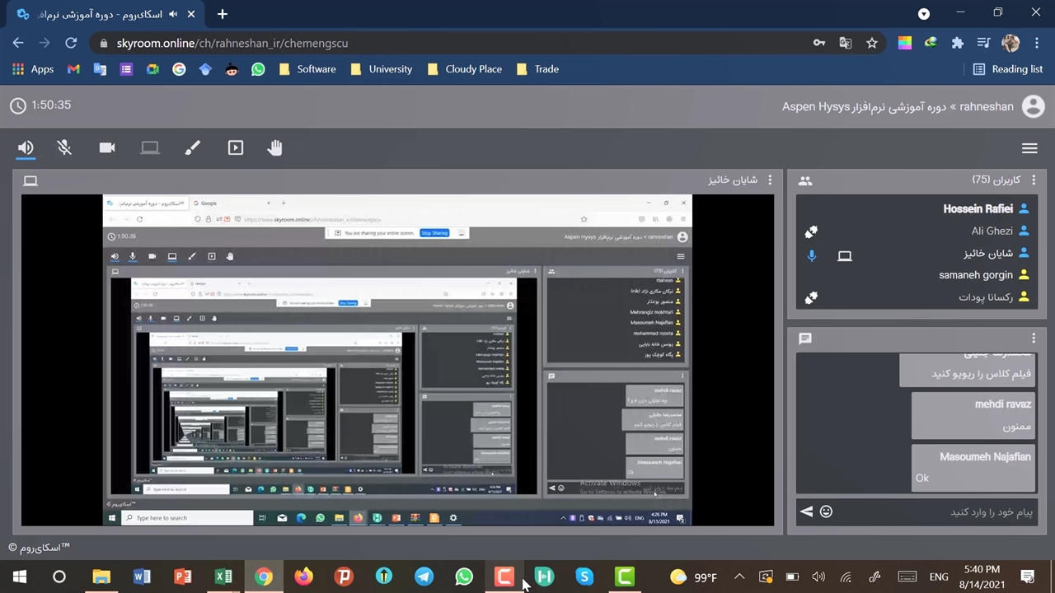Open the hamburger menu in Skyroom toolbar
The width and height of the screenshot is (1055, 593).
point(1029,148)
